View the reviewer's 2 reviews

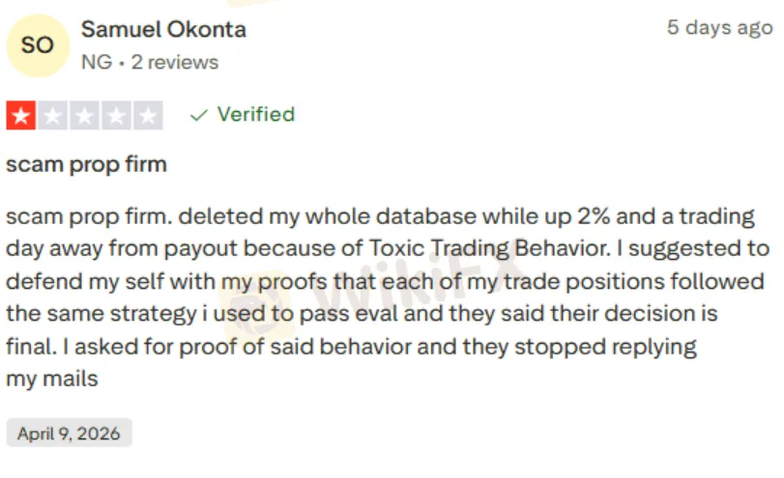point(174,63)
